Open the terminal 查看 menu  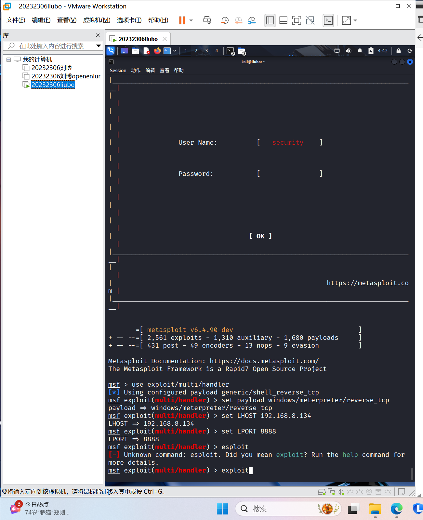coord(165,71)
